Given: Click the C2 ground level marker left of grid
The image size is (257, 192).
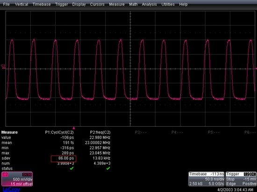Looking at the screenshot, I should [3, 66].
